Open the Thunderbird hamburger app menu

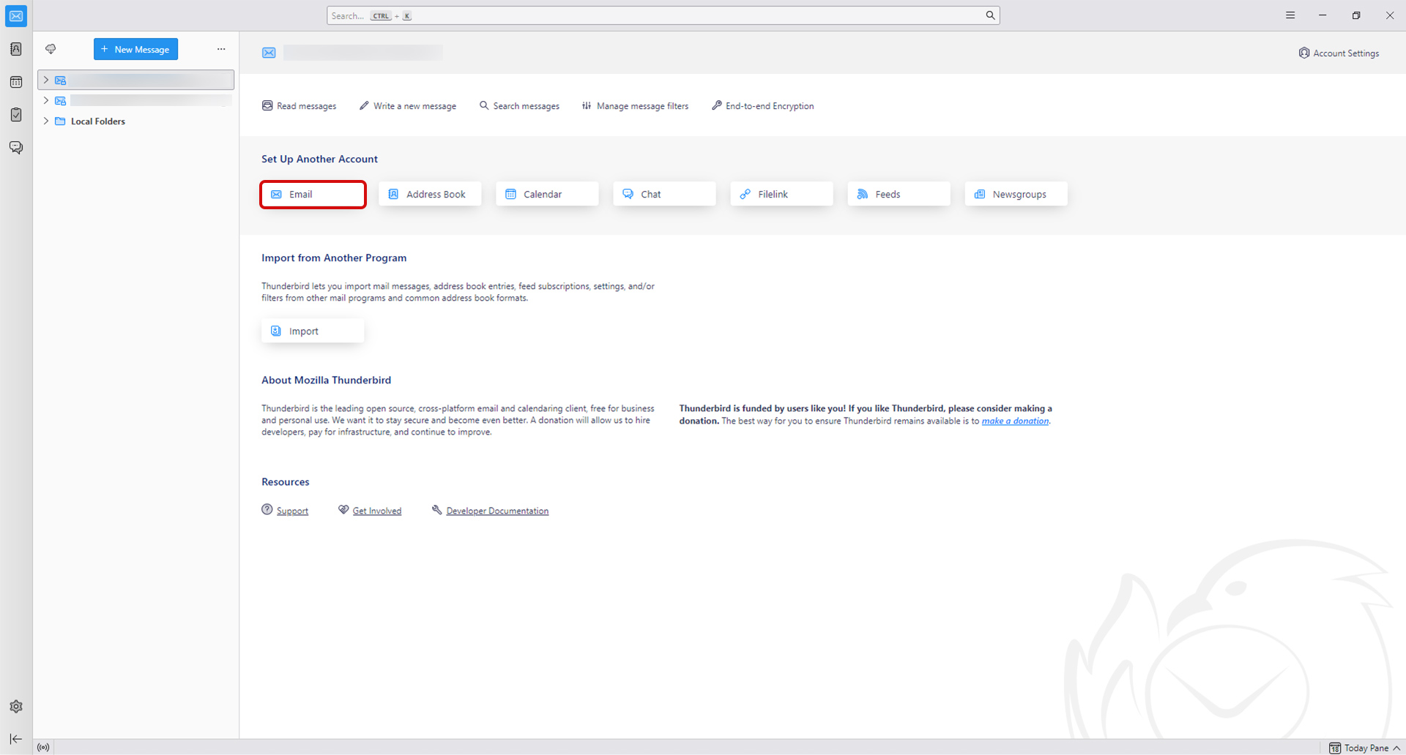1290,15
